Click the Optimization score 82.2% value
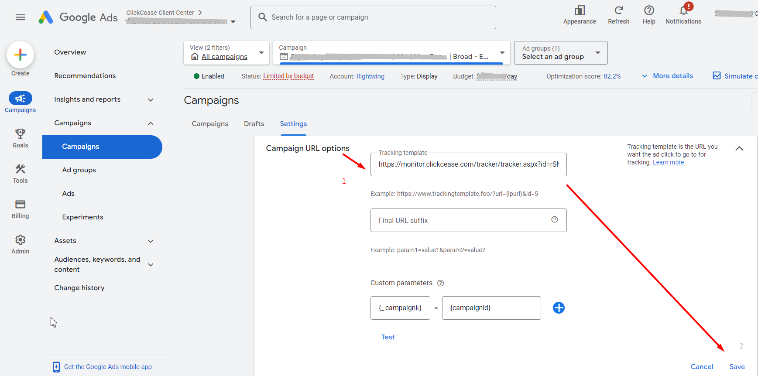Image resolution: width=758 pixels, height=376 pixels. tap(612, 76)
